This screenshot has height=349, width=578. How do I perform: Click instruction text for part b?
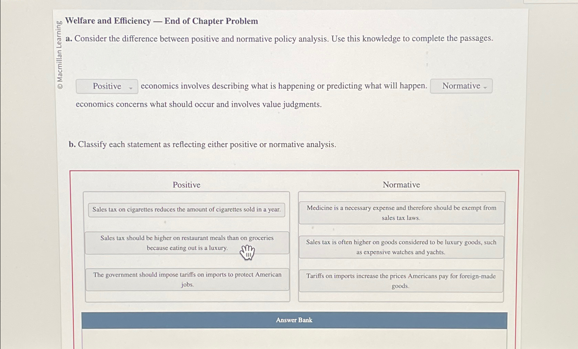202,144
